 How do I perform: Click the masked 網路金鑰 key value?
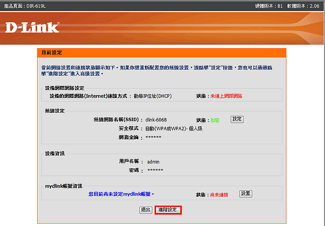(x=153, y=137)
